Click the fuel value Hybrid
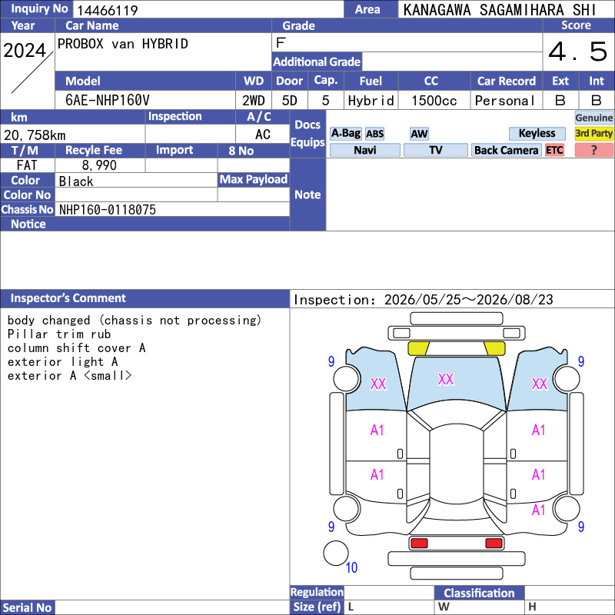This screenshot has width=615, height=615. tap(371, 101)
